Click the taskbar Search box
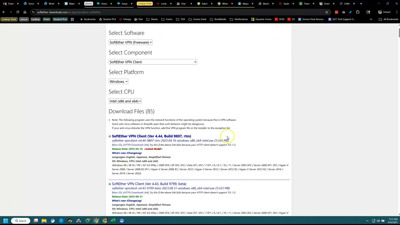Viewport: 400px width, 225px height. click(21, 221)
